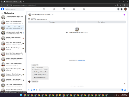Open Cyn's 2 bed 1 bath conversation
Screen dimensions: 129x97
(12, 85)
